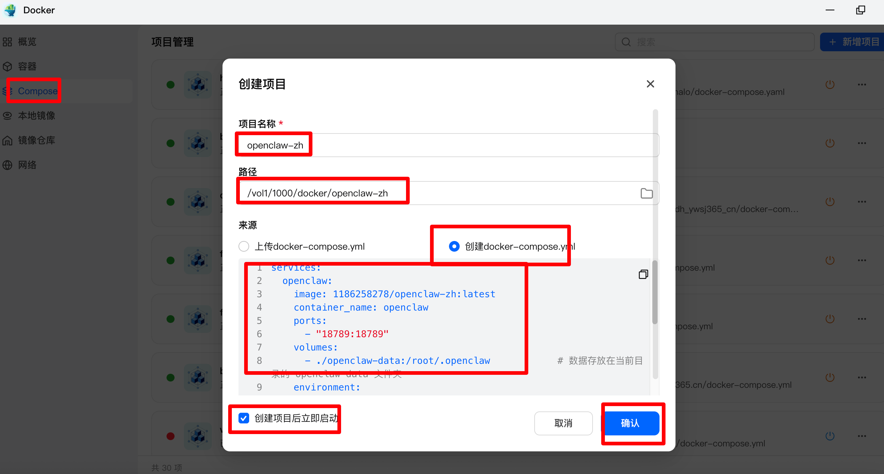Open the three-dot menu of the halo project
Viewport: 884px width, 474px height.
862,84
